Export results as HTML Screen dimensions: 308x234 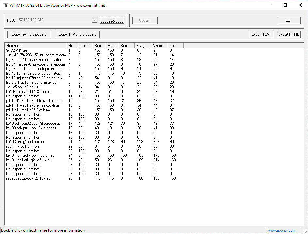[288, 34]
